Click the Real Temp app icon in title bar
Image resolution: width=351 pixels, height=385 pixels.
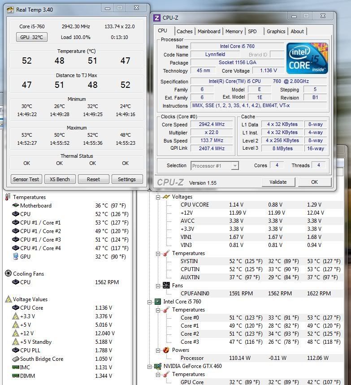10,10
